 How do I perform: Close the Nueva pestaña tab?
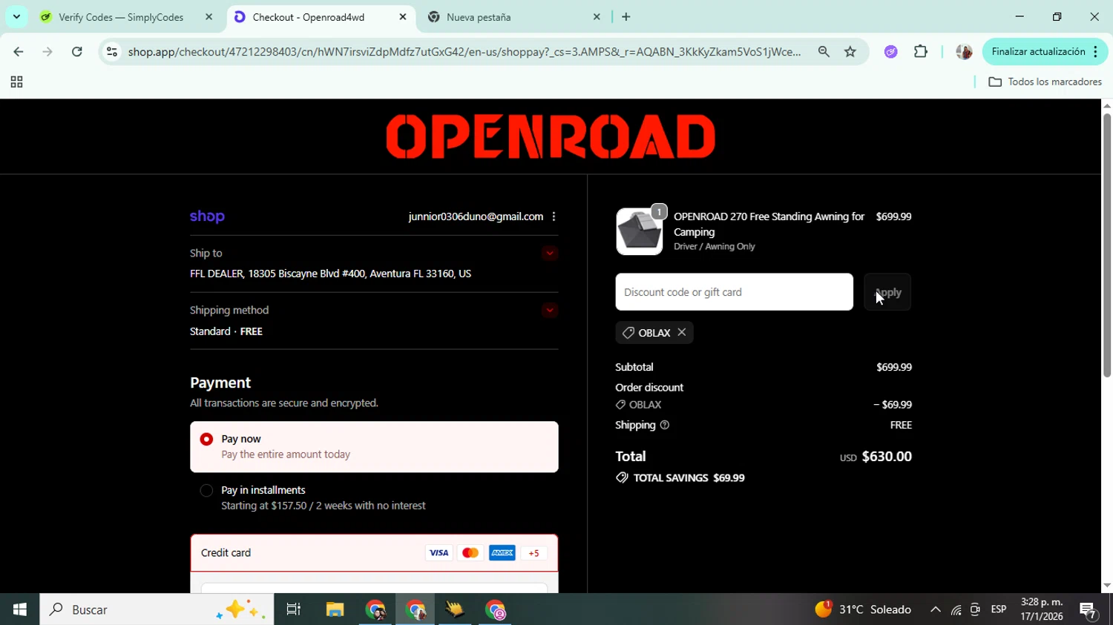[x=597, y=17]
